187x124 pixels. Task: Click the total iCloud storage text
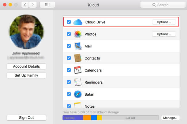(91, 112)
